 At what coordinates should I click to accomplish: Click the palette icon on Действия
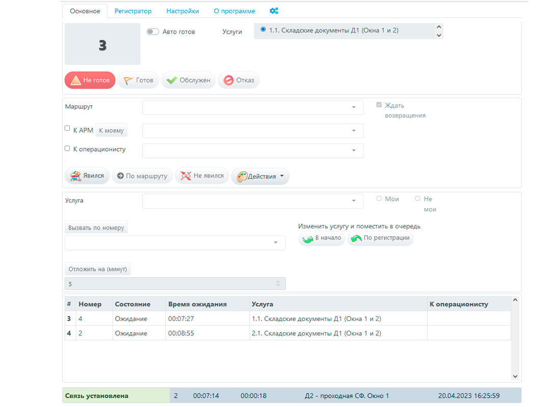click(242, 177)
